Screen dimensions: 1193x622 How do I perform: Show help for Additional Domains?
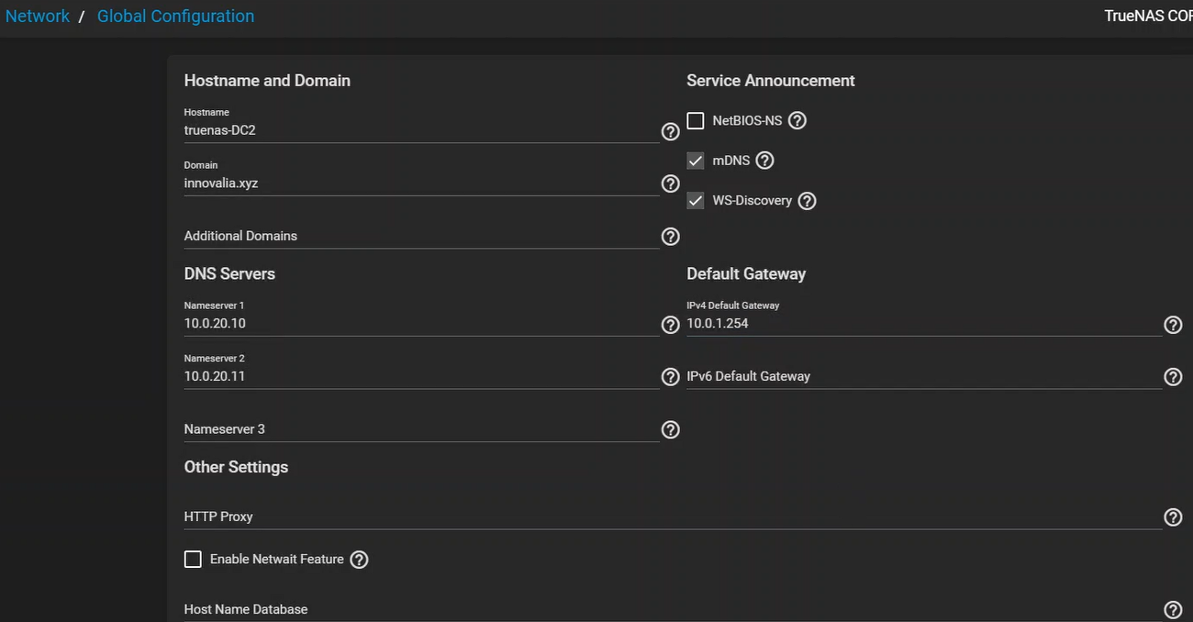(x=671, y=237)
